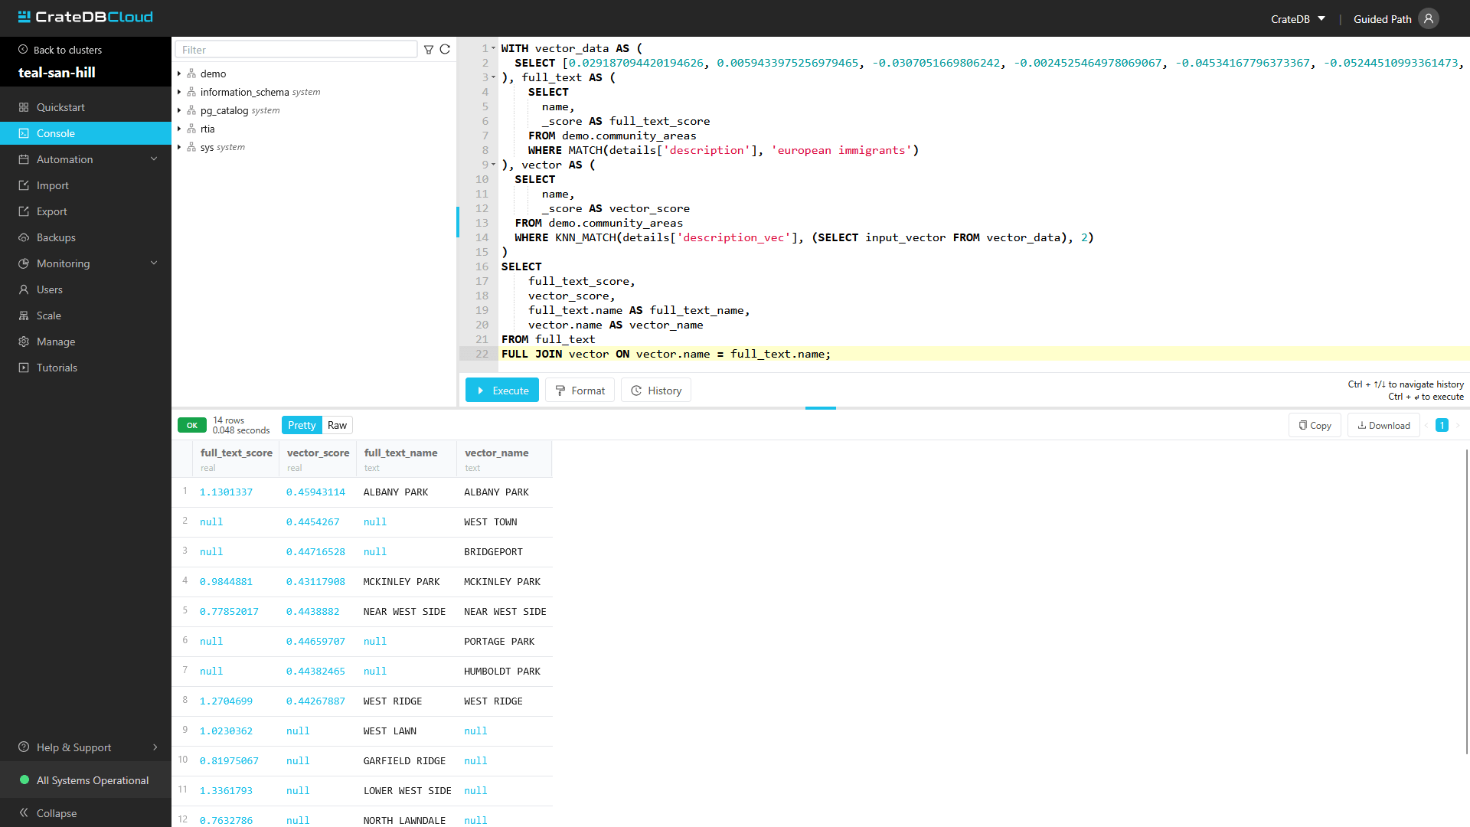1470x827 pixels.
Task: Open Scale page in sidebar
Action: point(86,315)
